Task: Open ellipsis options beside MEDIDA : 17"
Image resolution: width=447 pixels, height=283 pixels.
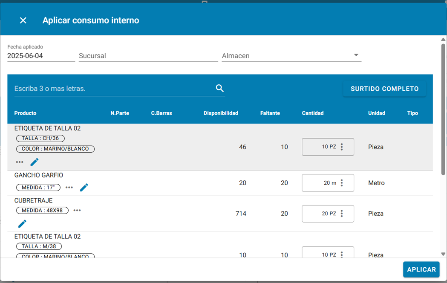Action: tap(69, 187)
